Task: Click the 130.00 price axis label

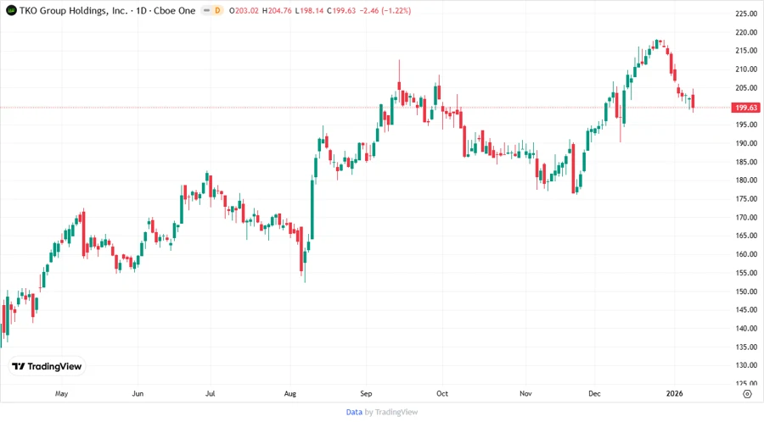Action: (x=746, y=364)
